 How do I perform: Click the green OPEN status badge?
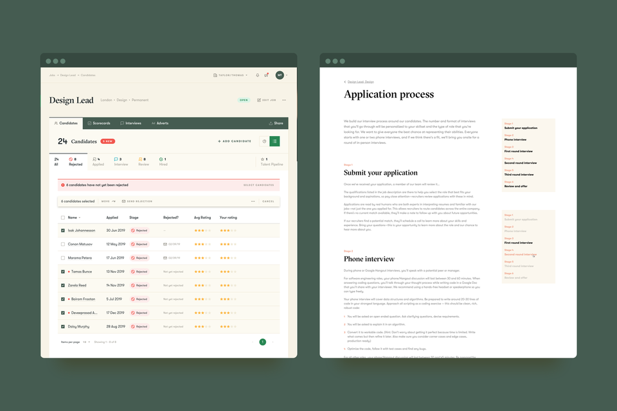(244, 100)
